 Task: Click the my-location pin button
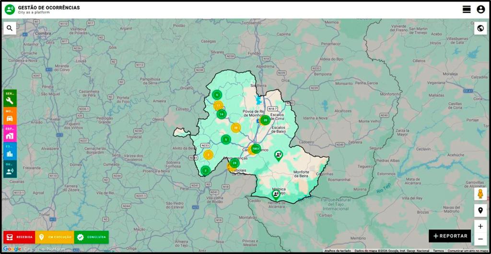(x=480, y=210)
